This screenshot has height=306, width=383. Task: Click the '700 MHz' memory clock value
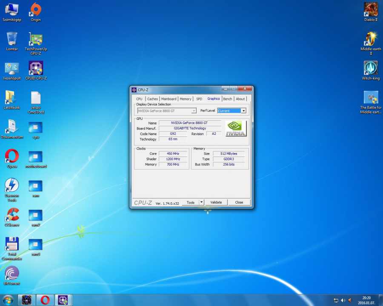(x=173, y=164)
